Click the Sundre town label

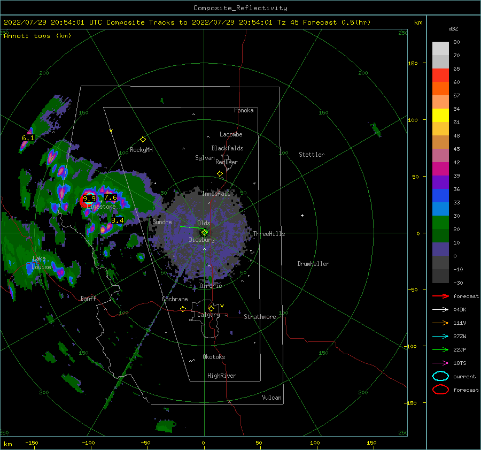pyautogui.click(x=162, y=222)
